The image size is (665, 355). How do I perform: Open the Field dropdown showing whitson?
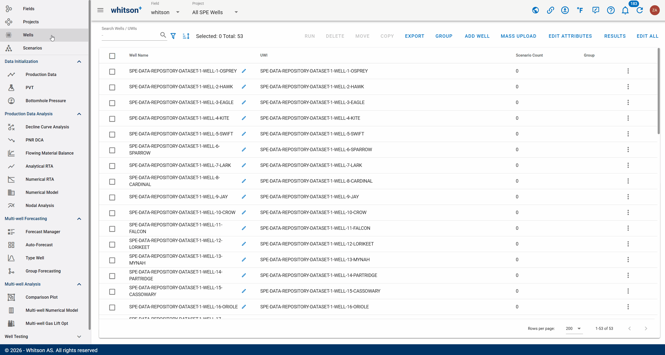tap(165, 12)
